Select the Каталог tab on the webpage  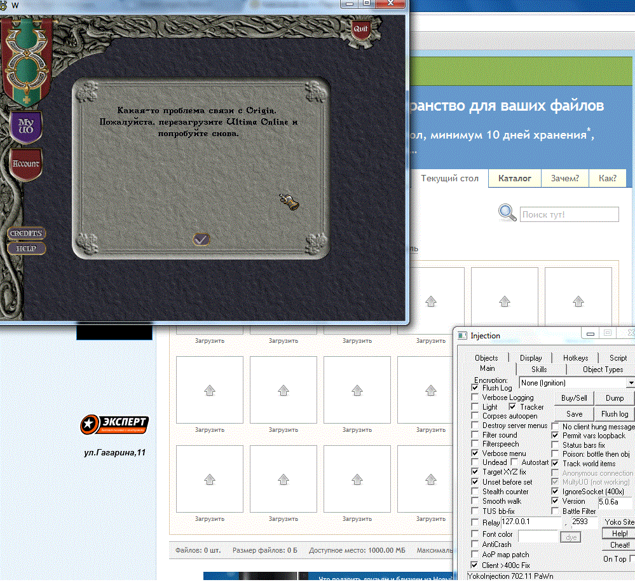pos(514,179)
